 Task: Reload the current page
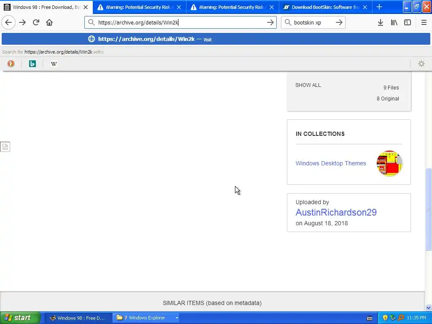36,22
